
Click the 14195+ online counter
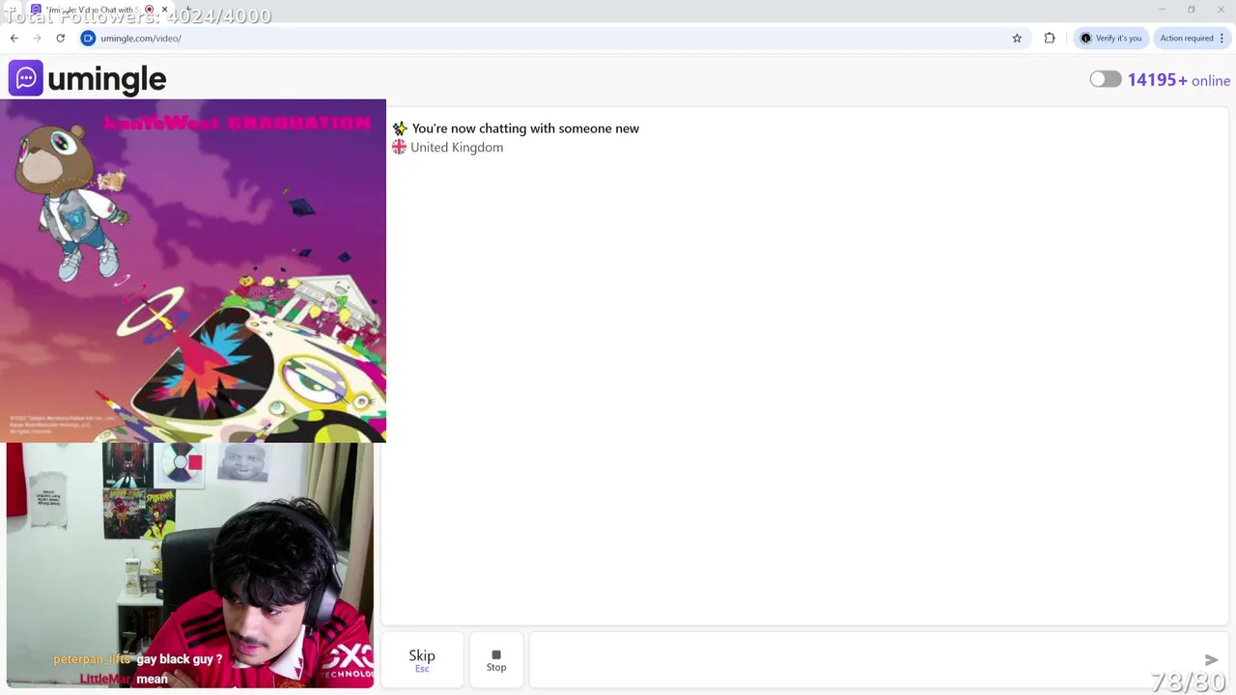click(1179, 80)
